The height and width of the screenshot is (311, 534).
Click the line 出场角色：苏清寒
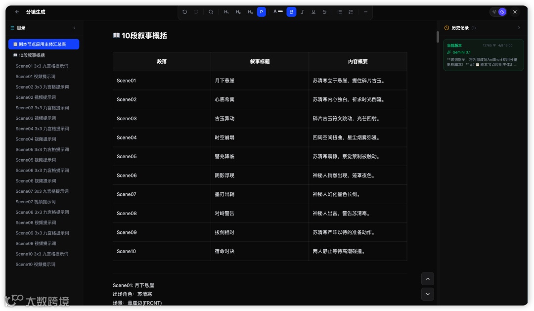133,294
